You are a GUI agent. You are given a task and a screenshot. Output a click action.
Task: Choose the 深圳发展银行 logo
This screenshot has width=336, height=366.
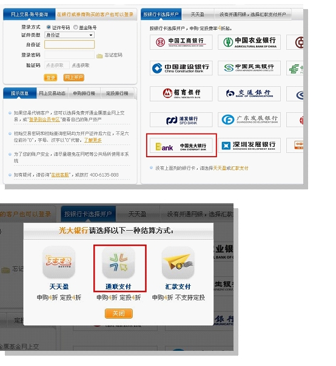(249, 146)
